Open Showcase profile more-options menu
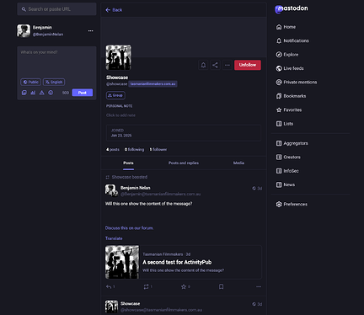The width and height of the screenshot is (364, 315). coord(227,65)
